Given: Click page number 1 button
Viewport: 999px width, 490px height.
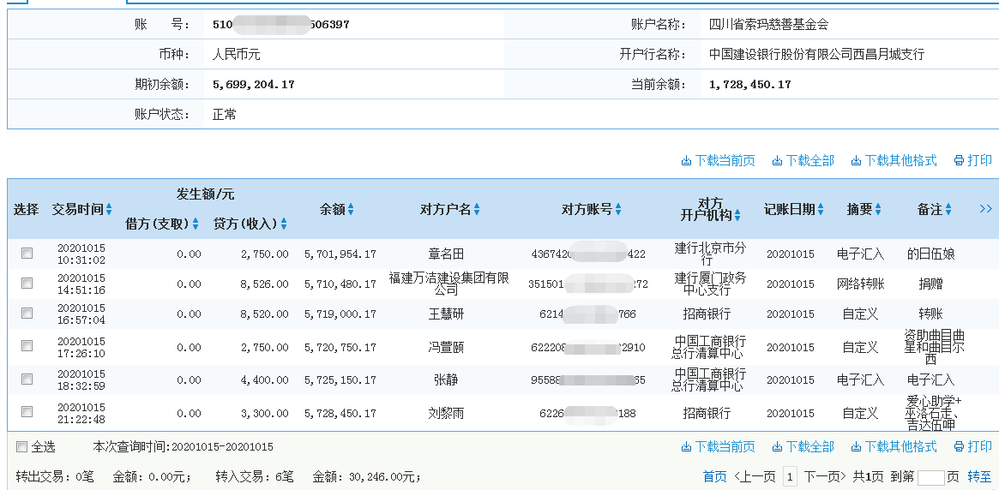Looking at the screenshot, I should point(790,476).
